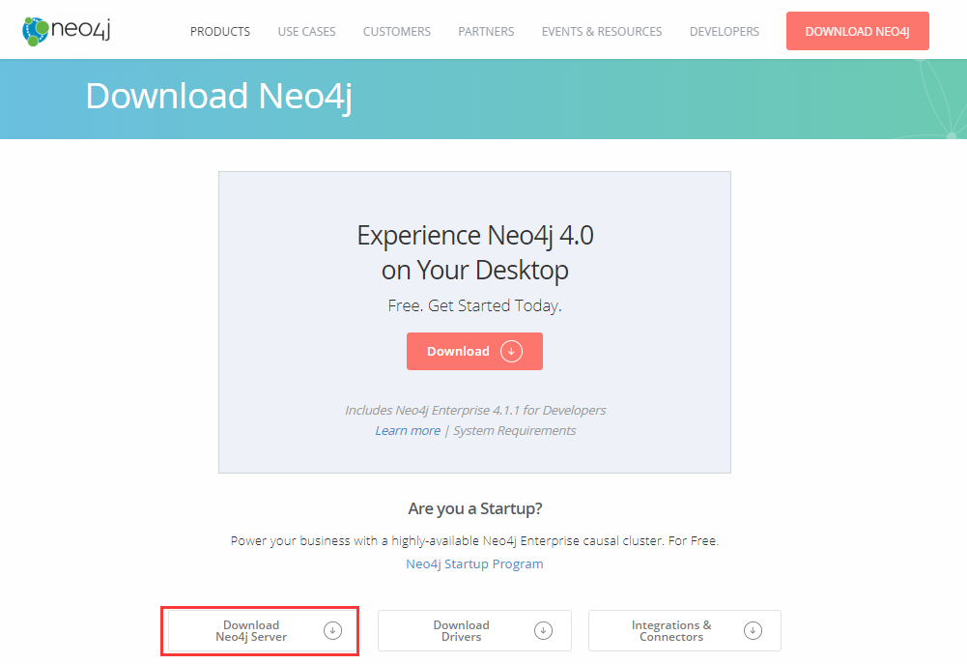The image size is (967, 664).
Task: Select Download Neo4j Server text label
Action: [251, 631]
